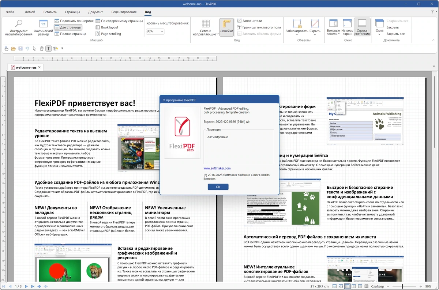Click the touch mode hand icon in quick toolbar
Viewport: 439px width, 290px height.
tap(6, 49)
